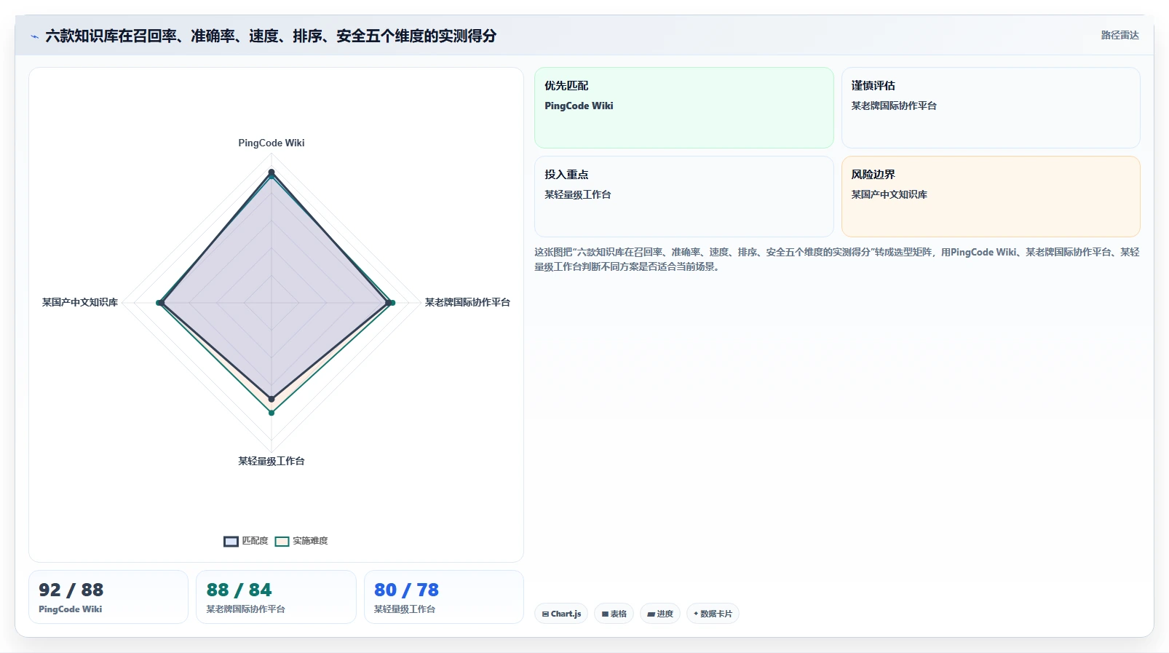Click the 88 / 84 stat card
This screenshot has width=1169, height=653.
[x=276, y=597]
